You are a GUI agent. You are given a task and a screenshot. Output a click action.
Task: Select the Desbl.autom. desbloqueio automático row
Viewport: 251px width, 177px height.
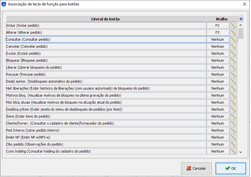[x=106, y=82]
